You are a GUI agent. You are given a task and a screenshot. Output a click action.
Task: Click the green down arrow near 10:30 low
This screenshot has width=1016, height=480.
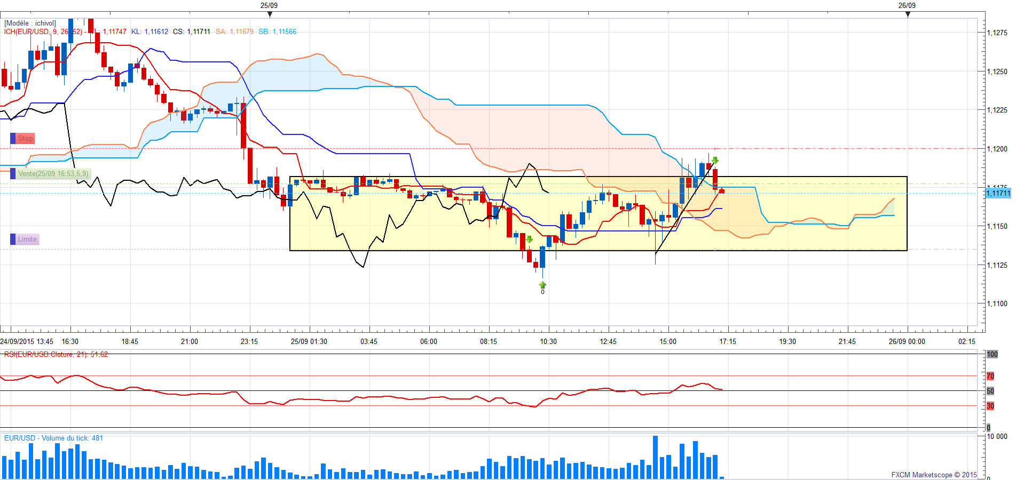click(x=529, y=239)
